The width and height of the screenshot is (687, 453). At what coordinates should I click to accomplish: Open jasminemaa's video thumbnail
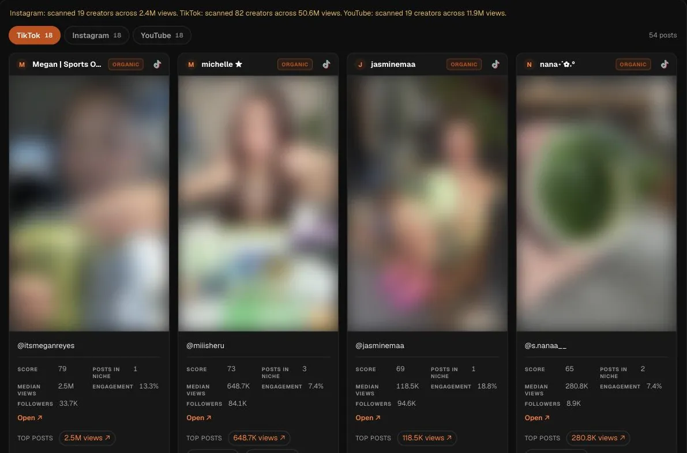point(427,203)
